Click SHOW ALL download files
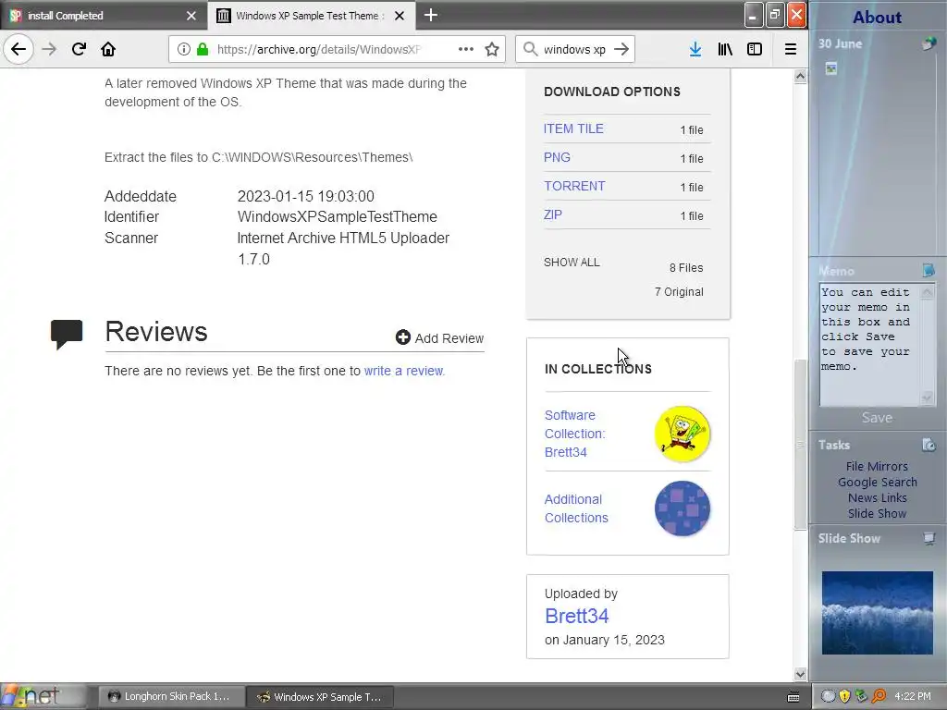 (x=572, y=262)
